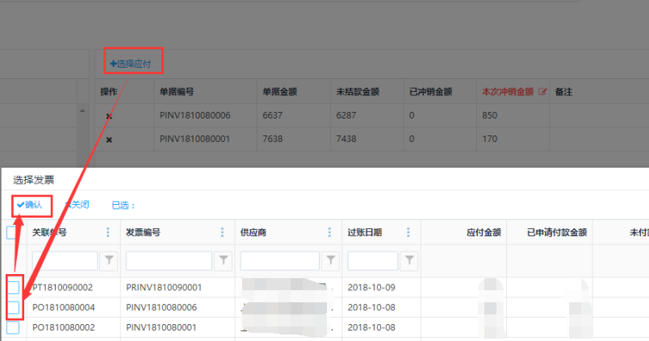Open filter icon for 过账日期 column

[x=410, y=260]
